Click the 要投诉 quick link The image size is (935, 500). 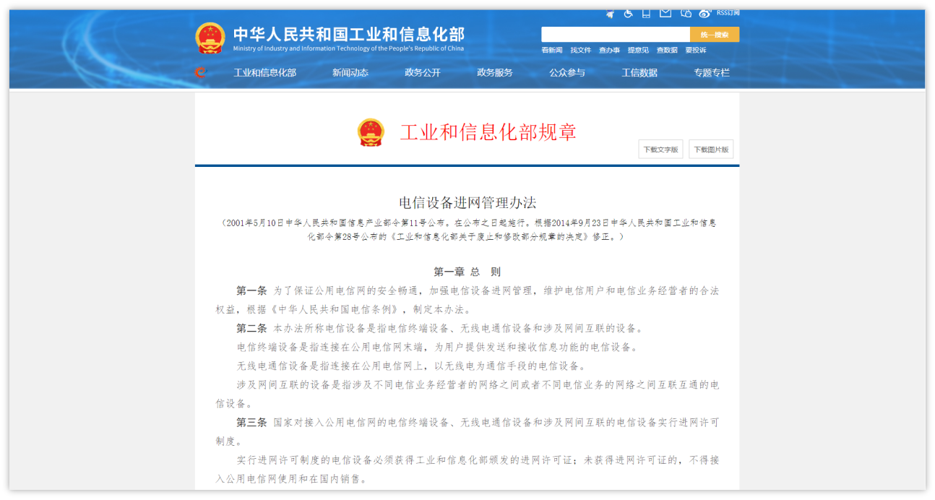(696, 50)
